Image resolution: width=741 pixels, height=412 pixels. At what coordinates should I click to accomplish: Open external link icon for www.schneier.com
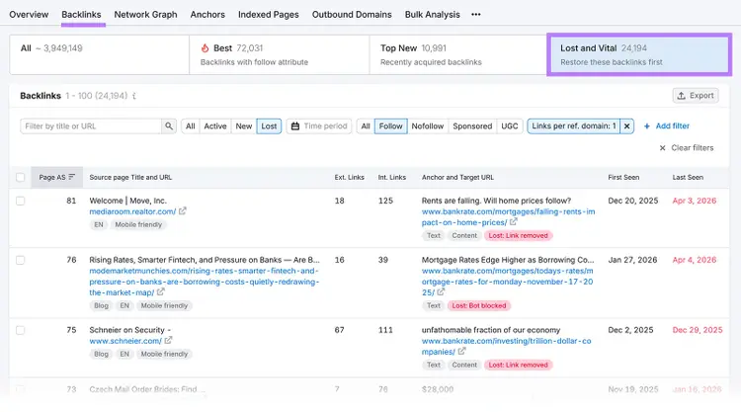pyautogui.click(x=168, y=340)
